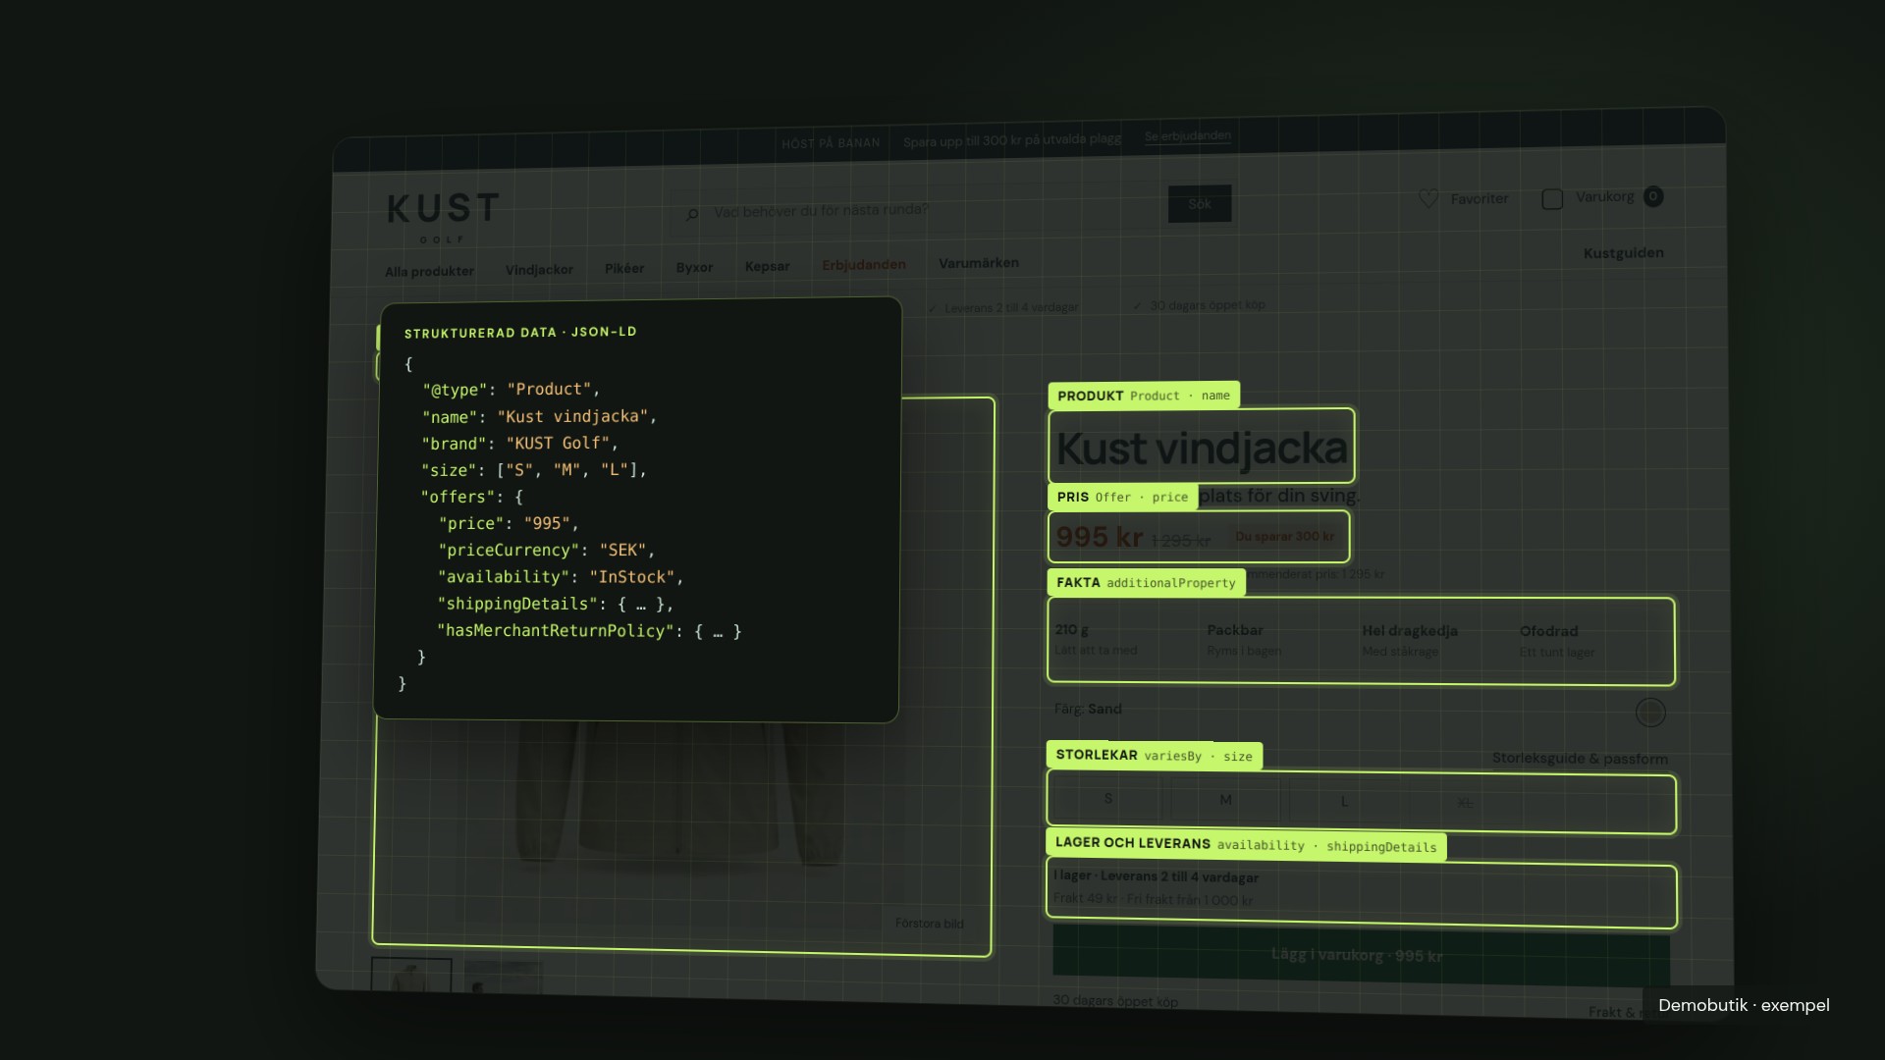Click the Sök button
Screen dimensions: 1885x1060
coord(1200,203)
